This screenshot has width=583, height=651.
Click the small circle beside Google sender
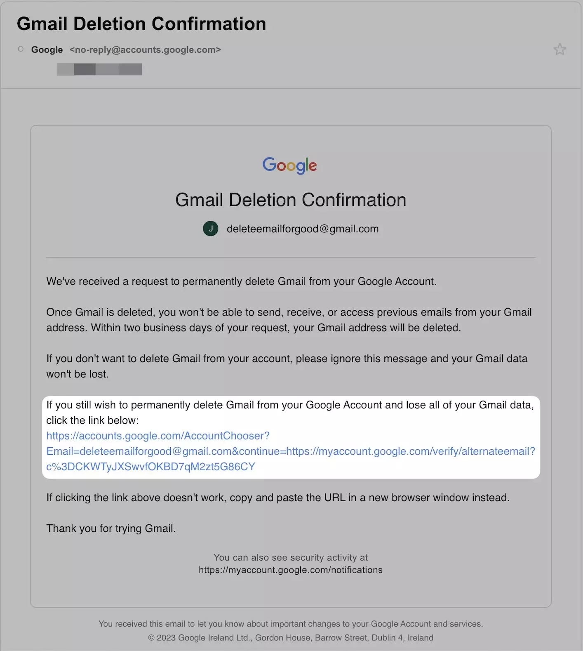pyautogui.click(x=21, y=49)
